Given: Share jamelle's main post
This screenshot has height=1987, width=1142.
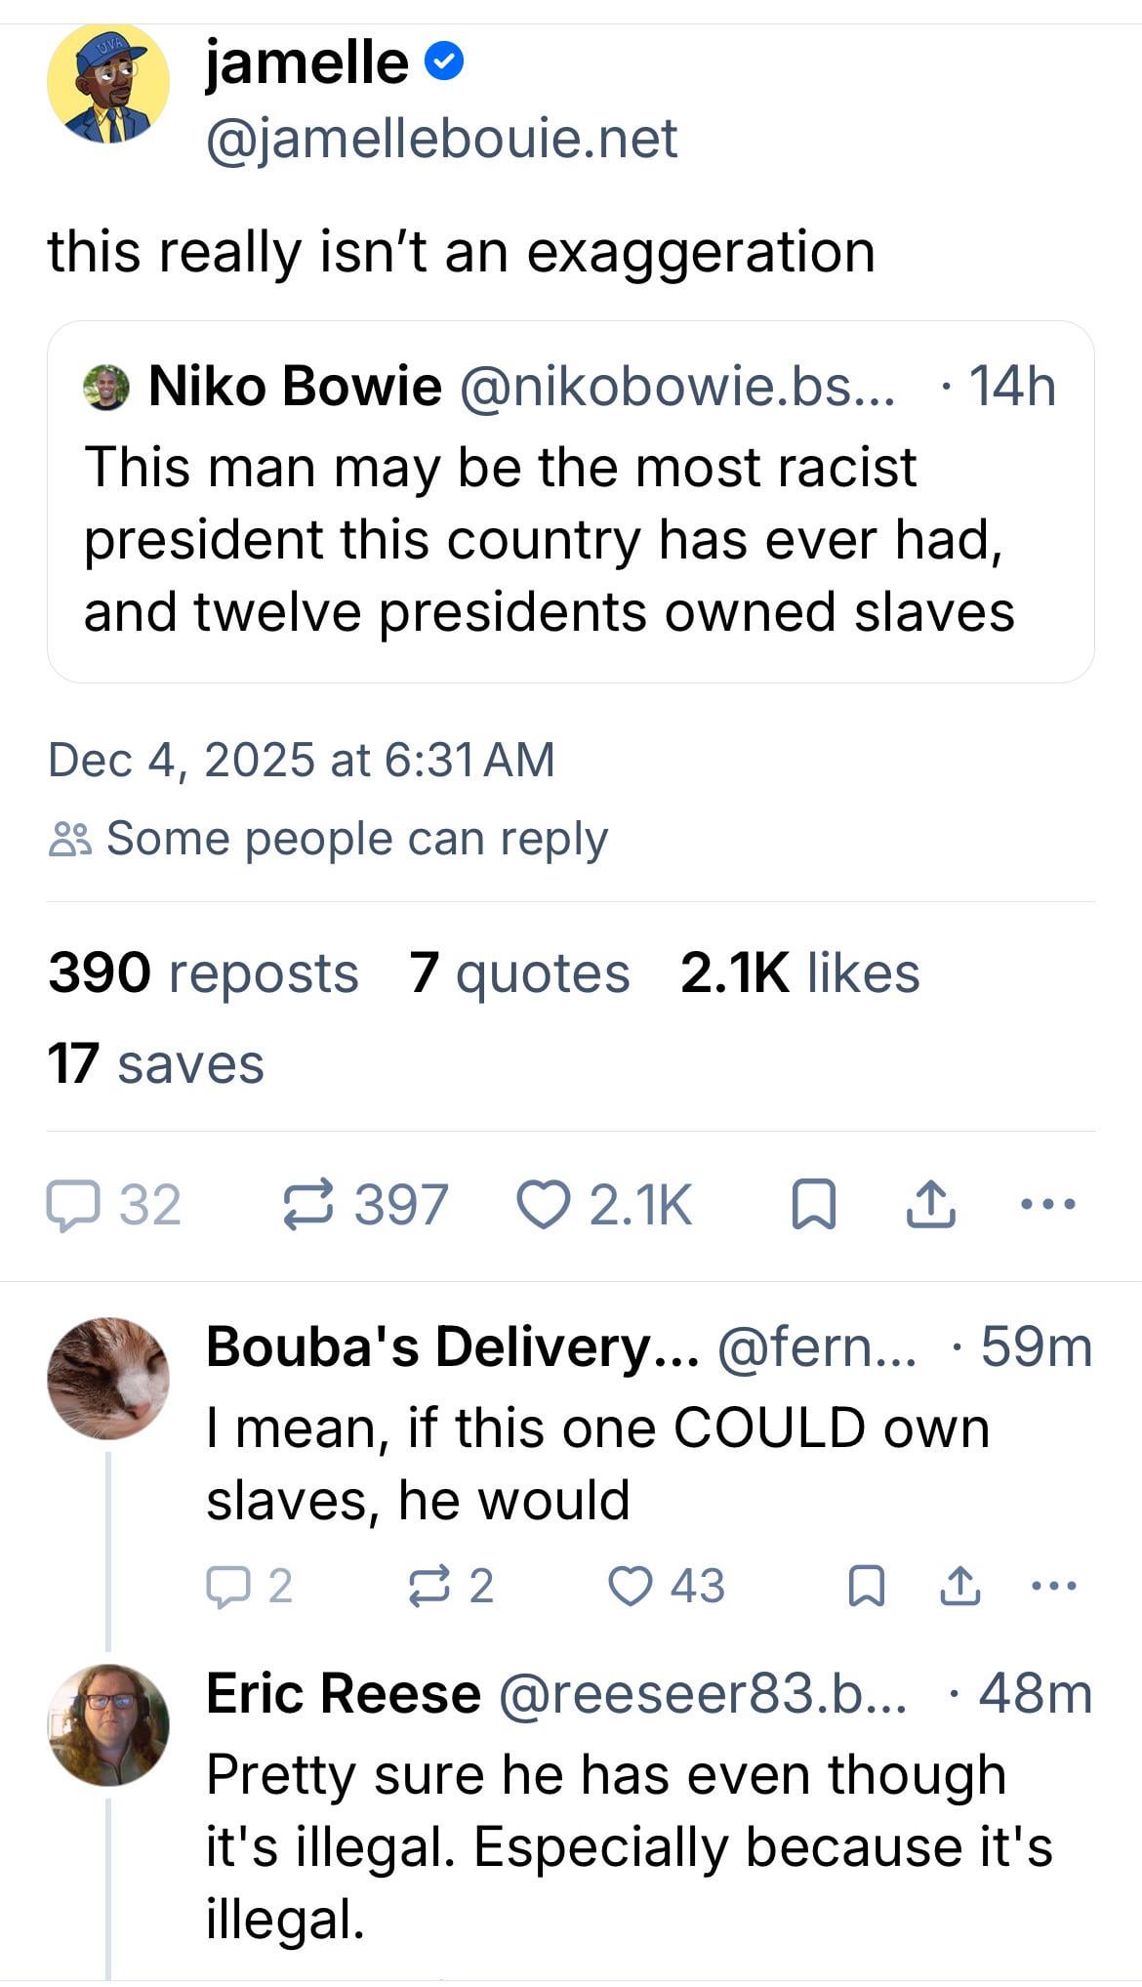Looking at the screenshot, I should pyautogui.click(x=930, y=1205).
